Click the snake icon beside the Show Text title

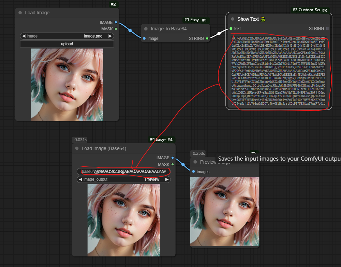pyautogui.click(x=263, y=19)
